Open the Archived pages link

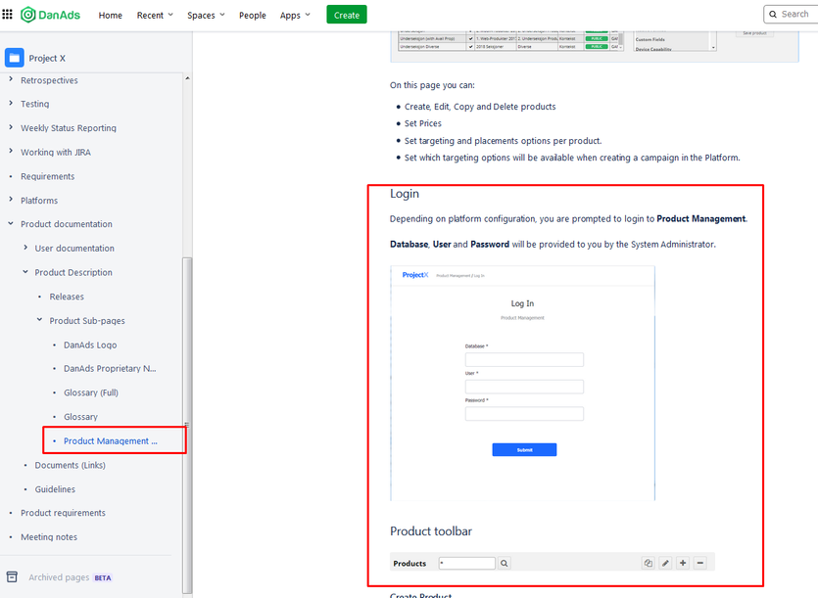point(59,577)
